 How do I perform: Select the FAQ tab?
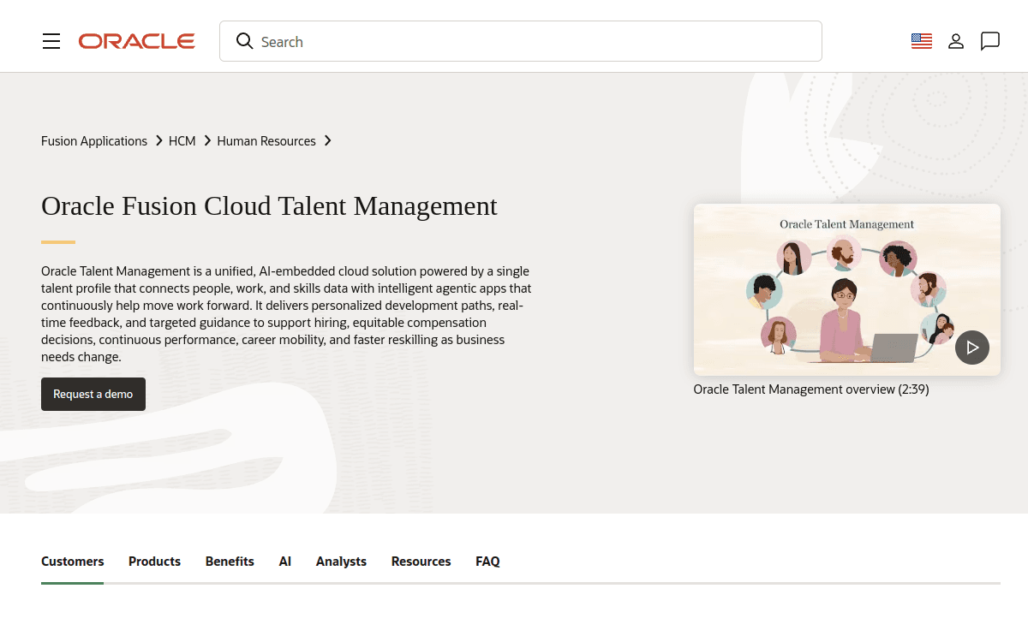pyautogui.click(x=487, y=562)
